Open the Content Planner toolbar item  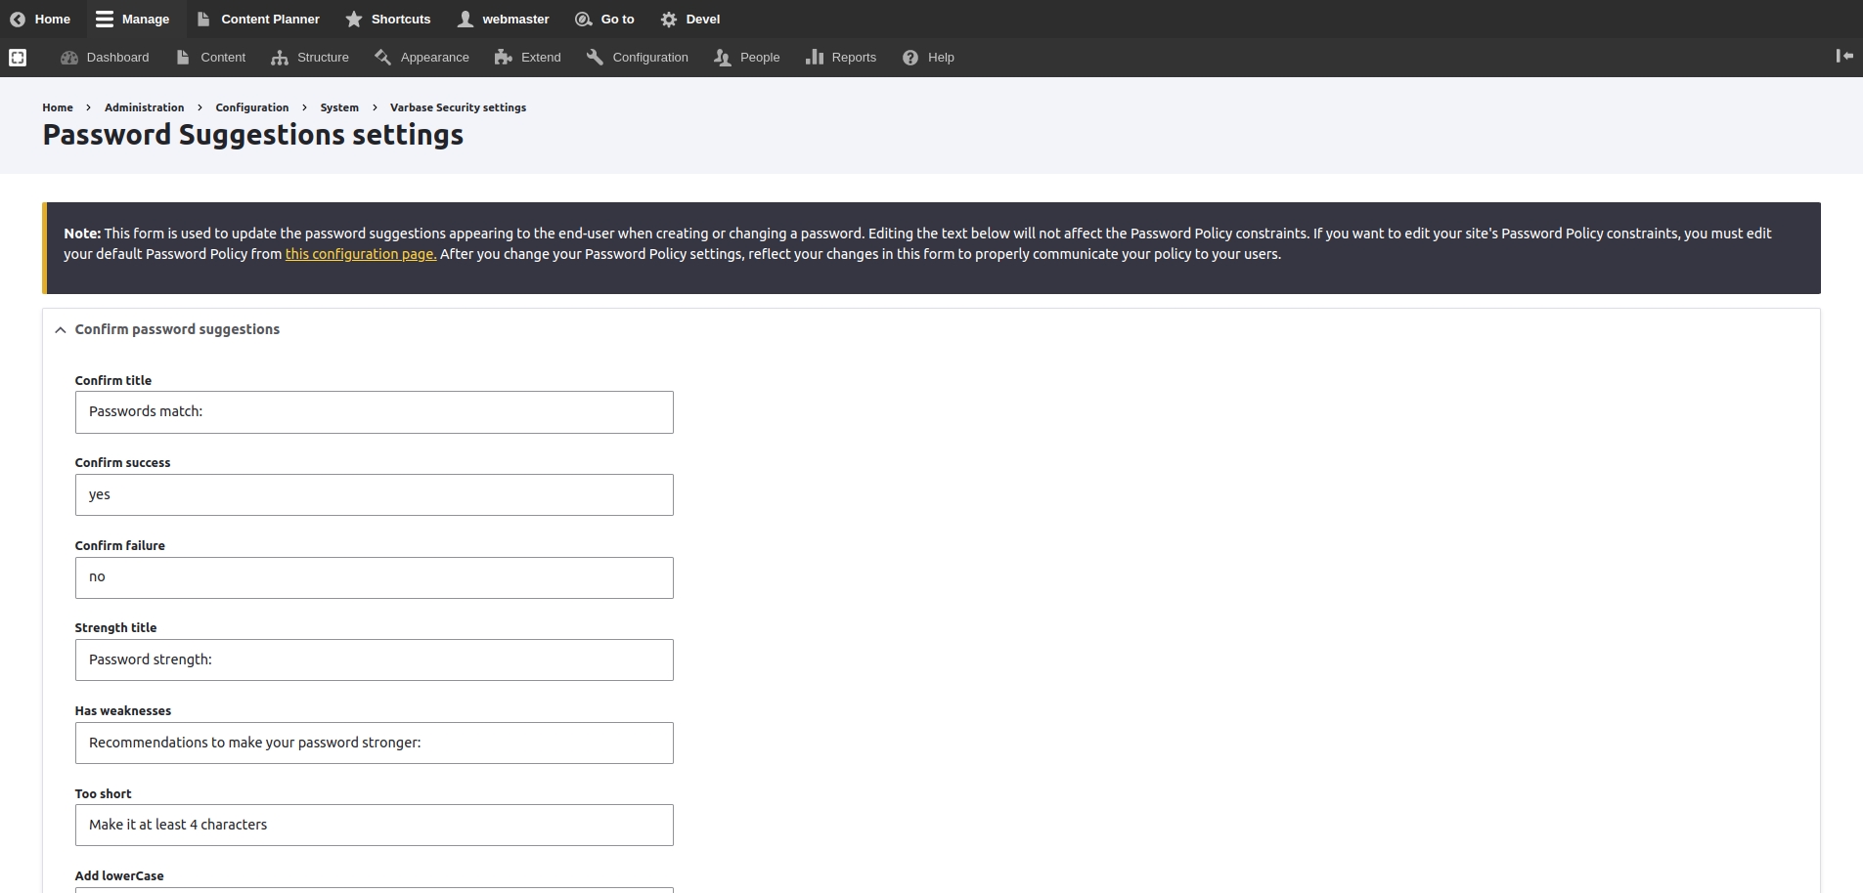pos(258,20)
